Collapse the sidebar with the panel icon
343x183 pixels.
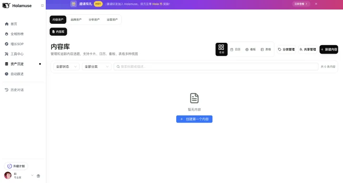tap(42, 5)
